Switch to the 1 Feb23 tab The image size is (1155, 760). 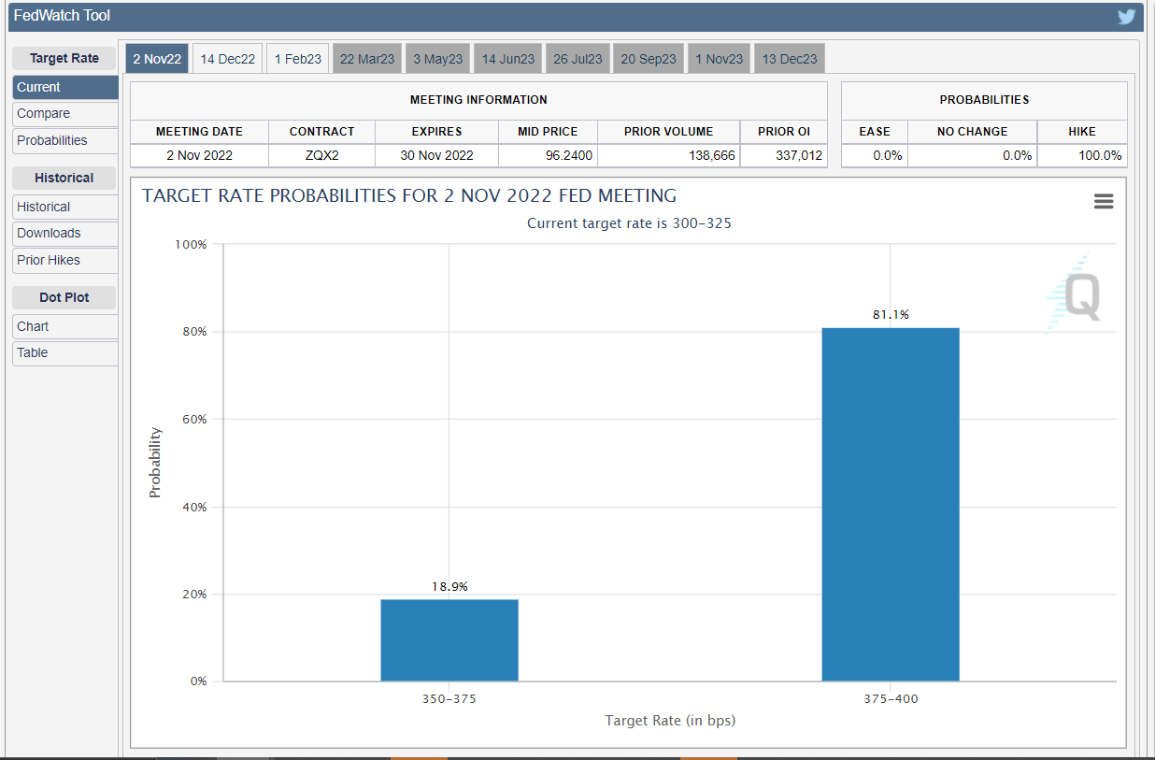pos(297,59)
